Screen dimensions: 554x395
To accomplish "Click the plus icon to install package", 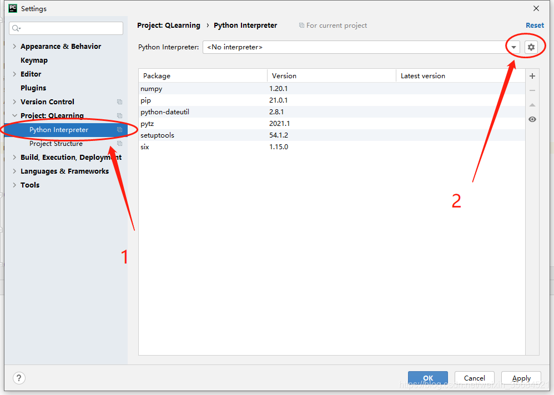I will (532, 76).
